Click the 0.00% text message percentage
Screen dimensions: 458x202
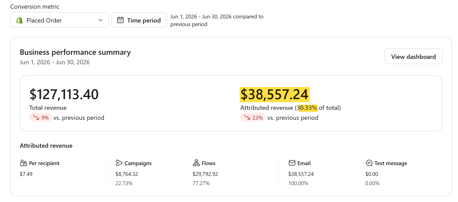(x=372, y=183)
